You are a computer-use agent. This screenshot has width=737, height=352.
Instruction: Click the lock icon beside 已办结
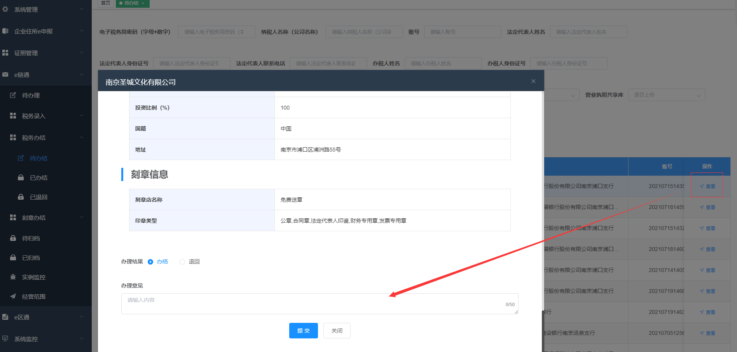tap(21, 178)
